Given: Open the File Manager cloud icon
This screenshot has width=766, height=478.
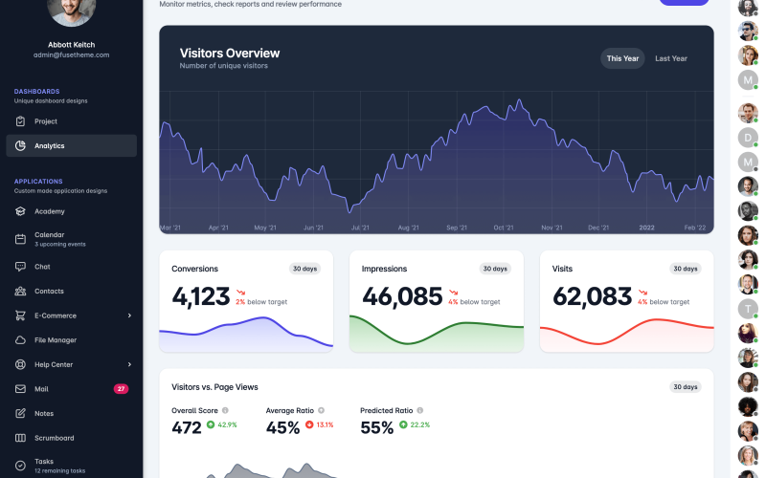Looking at the screenshot, I should tap(20, 340).
